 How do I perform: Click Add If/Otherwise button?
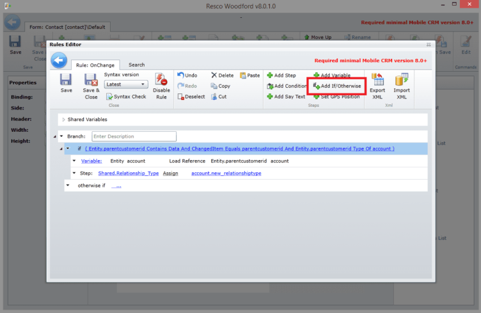pos(337,86)
